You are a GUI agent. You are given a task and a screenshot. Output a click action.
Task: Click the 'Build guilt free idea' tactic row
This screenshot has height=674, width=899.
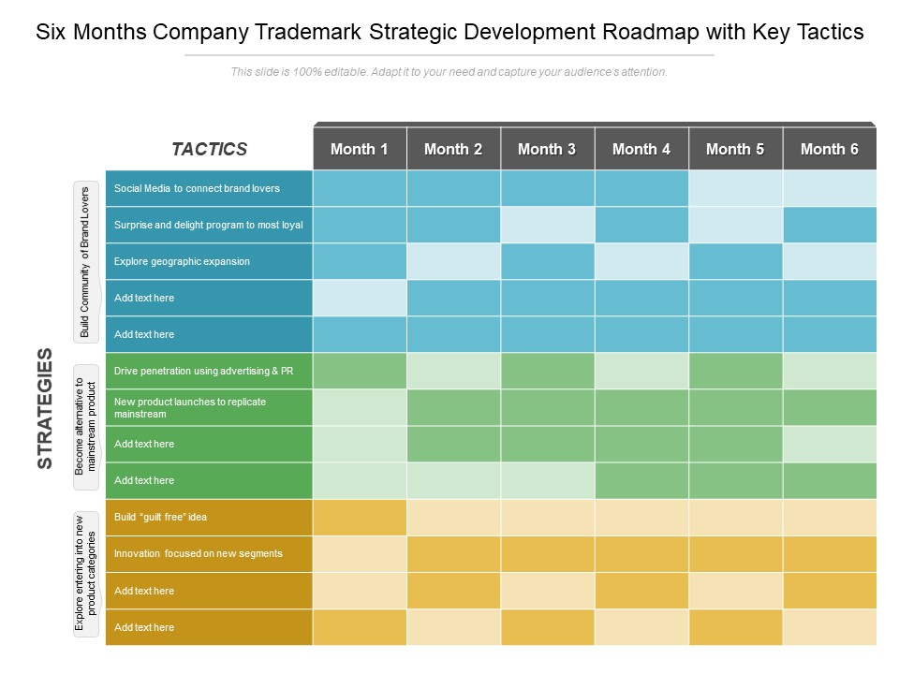209,517
